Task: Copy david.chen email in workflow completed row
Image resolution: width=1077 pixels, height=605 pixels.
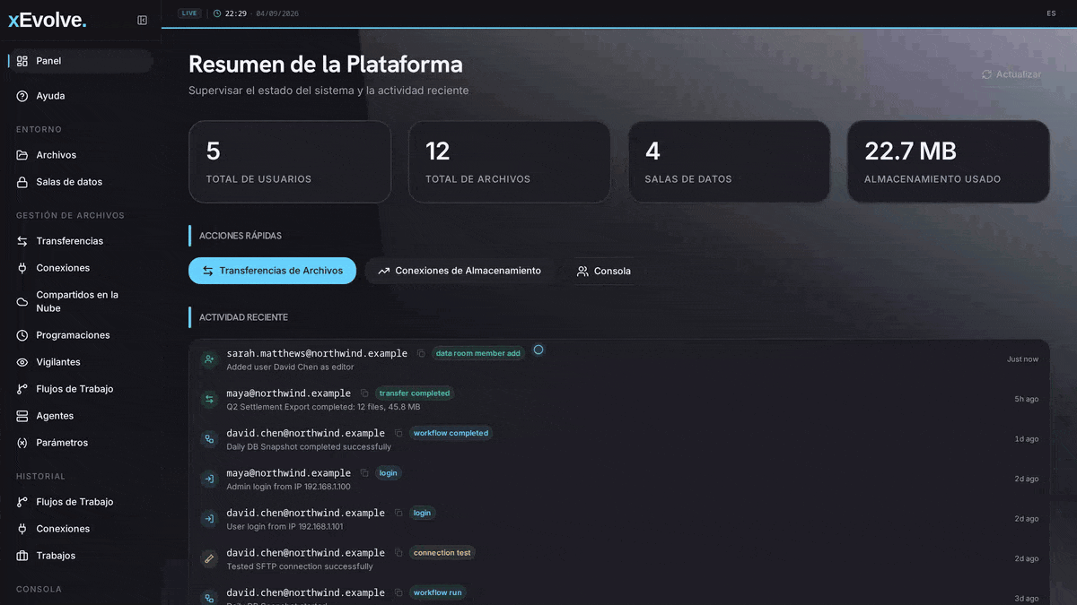Action: tap(398, 433)
